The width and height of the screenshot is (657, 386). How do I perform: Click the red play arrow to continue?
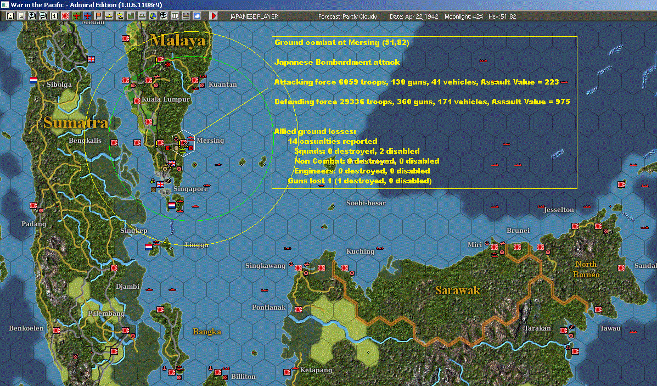click(x=214, y=16)
